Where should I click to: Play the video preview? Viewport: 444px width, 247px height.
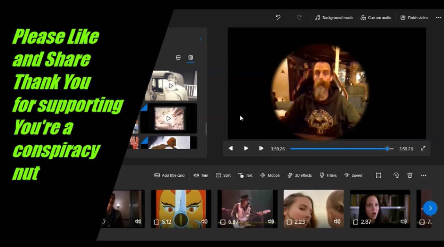click(246, 148)
